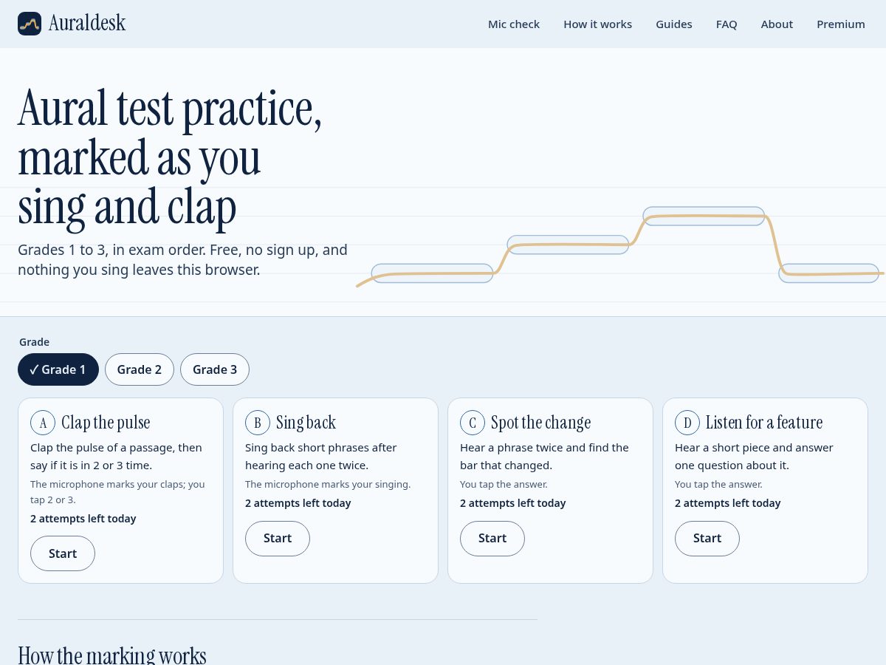Screen dimensions: 886x665
Task: Click the Listen for a feature heading
Action: point(764,423)
